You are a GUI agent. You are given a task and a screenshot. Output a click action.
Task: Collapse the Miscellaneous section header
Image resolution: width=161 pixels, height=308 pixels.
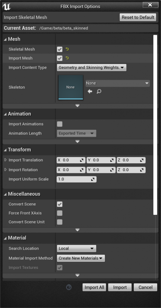(22, 194)
